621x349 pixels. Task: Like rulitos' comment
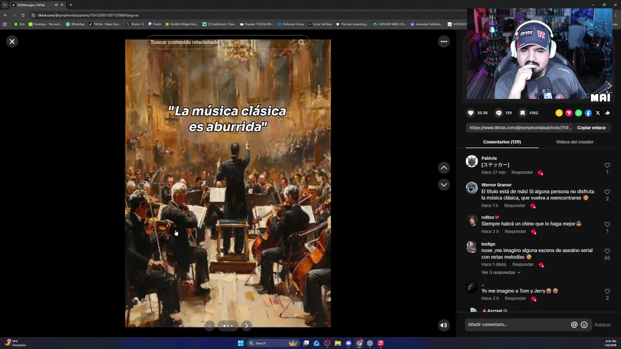pos(607,224)
